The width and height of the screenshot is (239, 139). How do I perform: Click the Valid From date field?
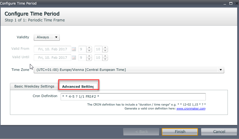[x=53, y=49]
